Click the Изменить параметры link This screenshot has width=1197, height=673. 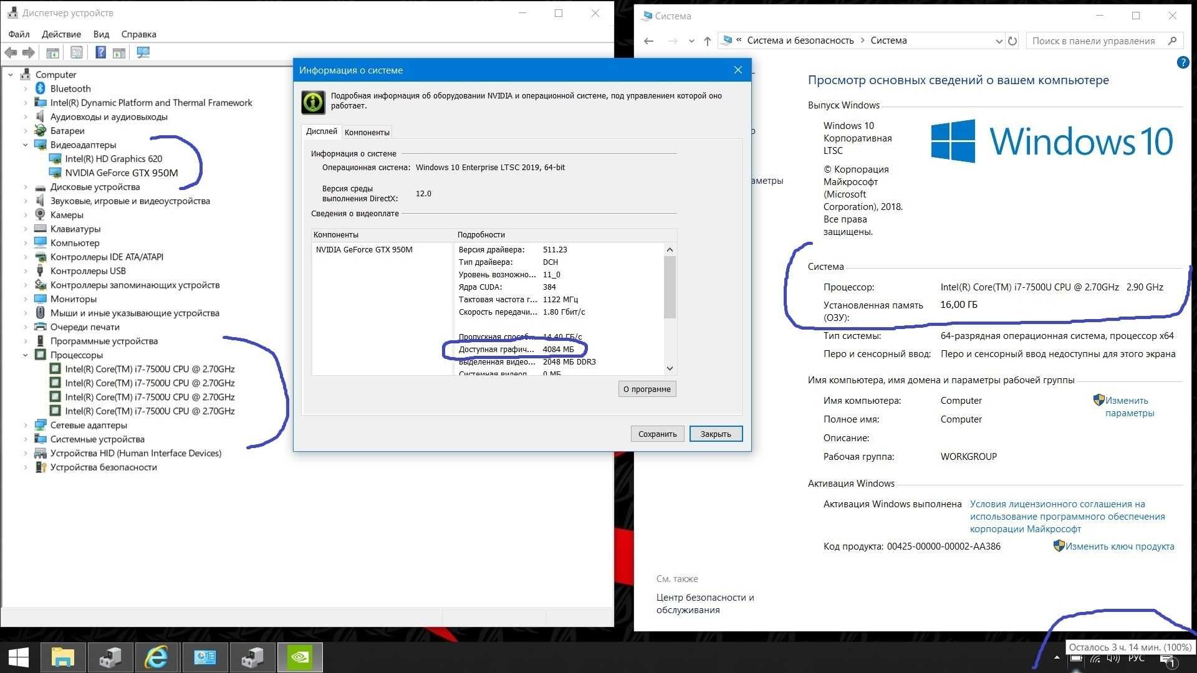tap(1129, 407)
